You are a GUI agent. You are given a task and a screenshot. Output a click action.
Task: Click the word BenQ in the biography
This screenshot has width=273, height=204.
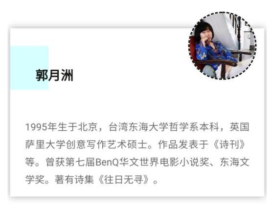[x=107, y=162]
